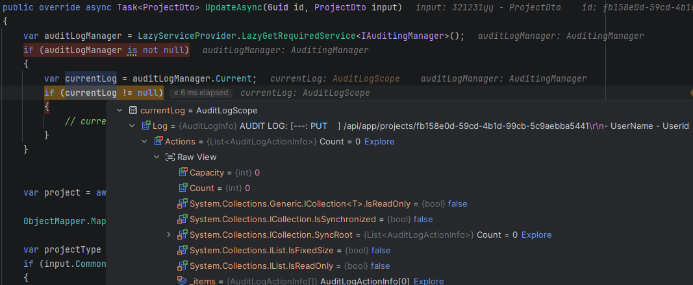This screenshot has width=693, height=285.
Task: Click the Raw View icon
Action: click(170, 157)
